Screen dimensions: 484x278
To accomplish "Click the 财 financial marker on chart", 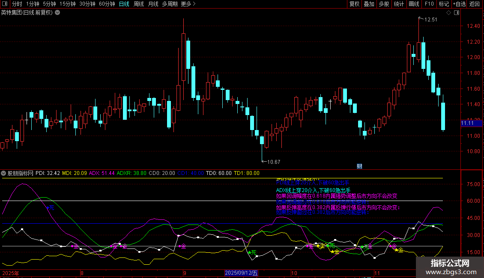I will (x=360, y=166).
